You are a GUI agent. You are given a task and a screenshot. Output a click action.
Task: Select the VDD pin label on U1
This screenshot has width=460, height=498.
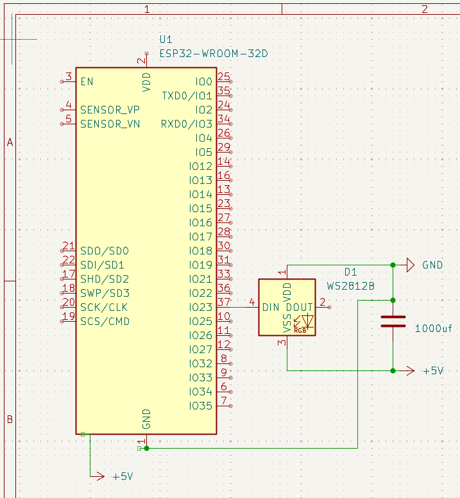click(146, 82)
